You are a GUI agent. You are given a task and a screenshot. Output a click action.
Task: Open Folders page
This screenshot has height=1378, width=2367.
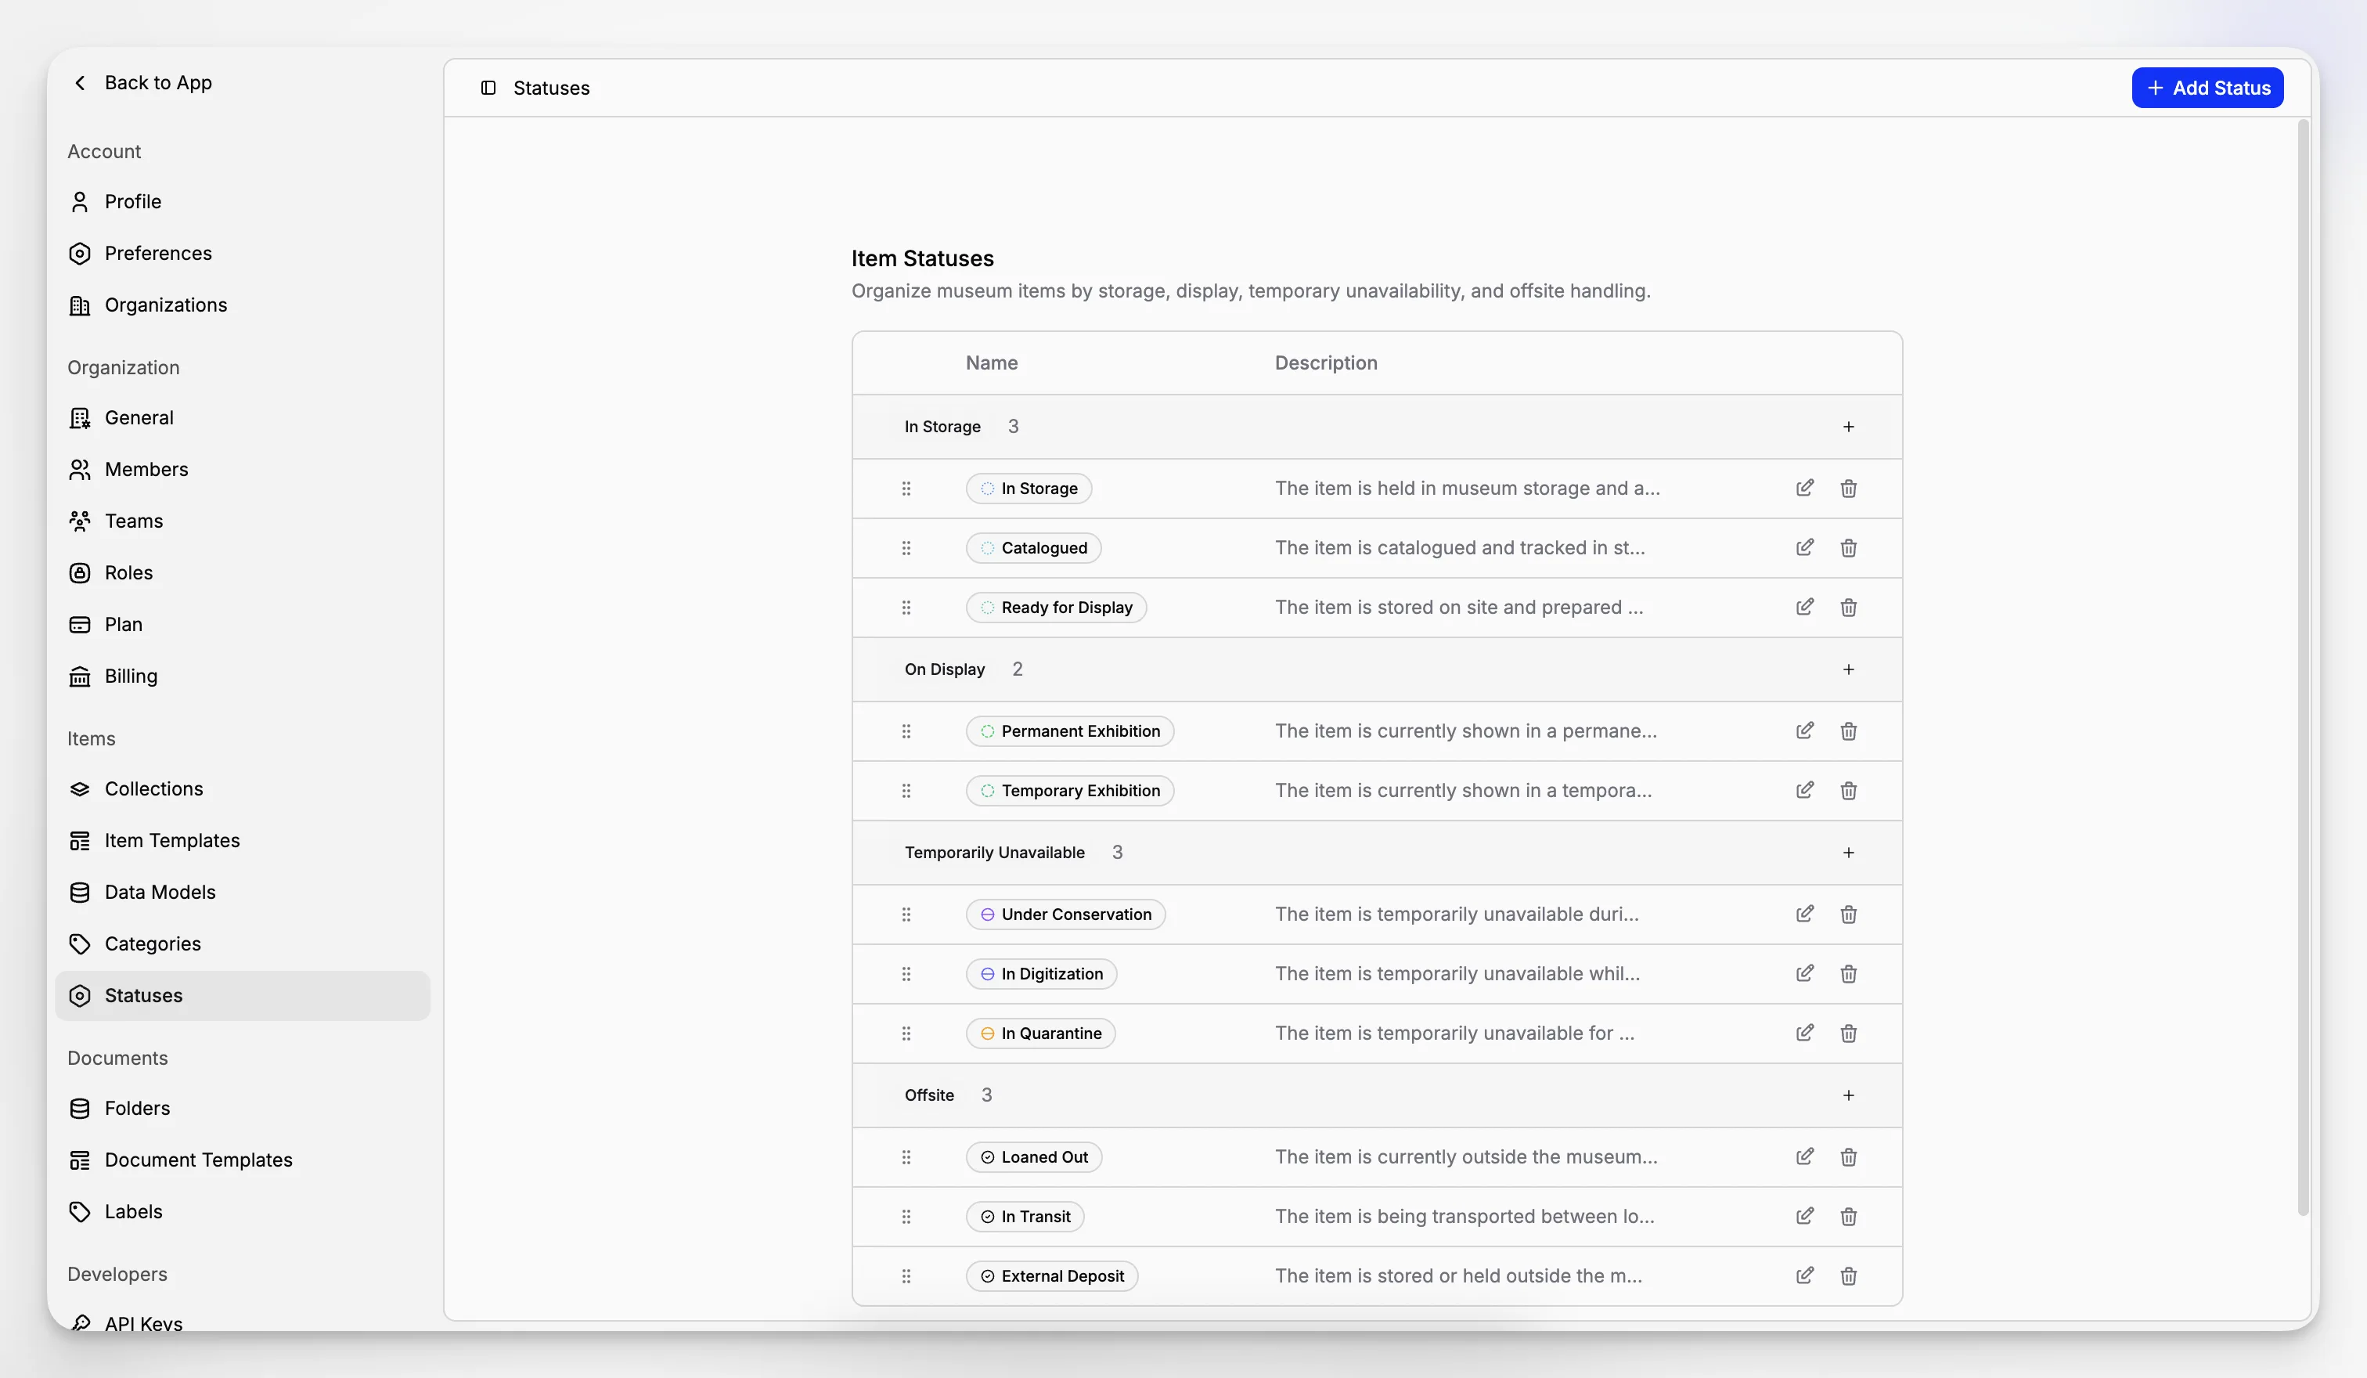click(243, 1109)
